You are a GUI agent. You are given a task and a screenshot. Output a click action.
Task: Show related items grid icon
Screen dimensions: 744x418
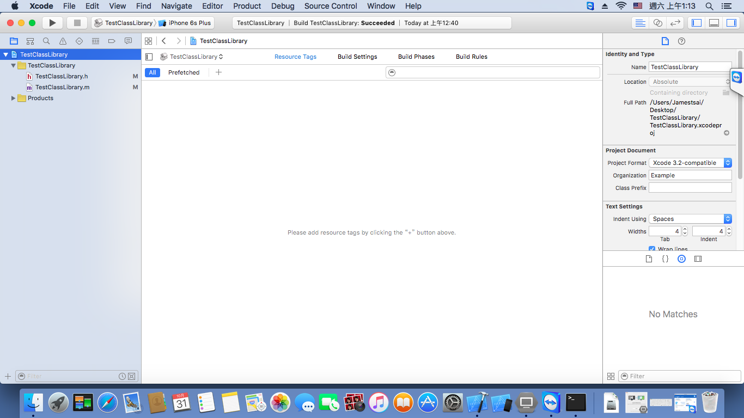click(x=148, y=41)
